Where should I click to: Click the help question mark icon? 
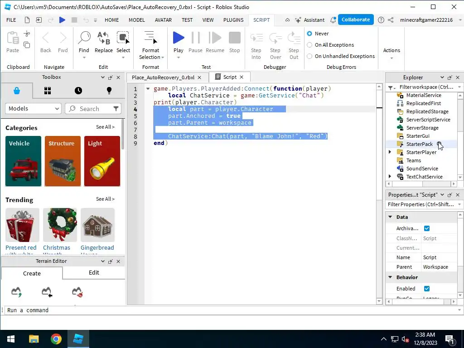tap(381, 20)
